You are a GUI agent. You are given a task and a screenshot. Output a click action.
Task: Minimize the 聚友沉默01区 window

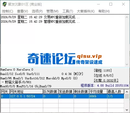(98, 4)
